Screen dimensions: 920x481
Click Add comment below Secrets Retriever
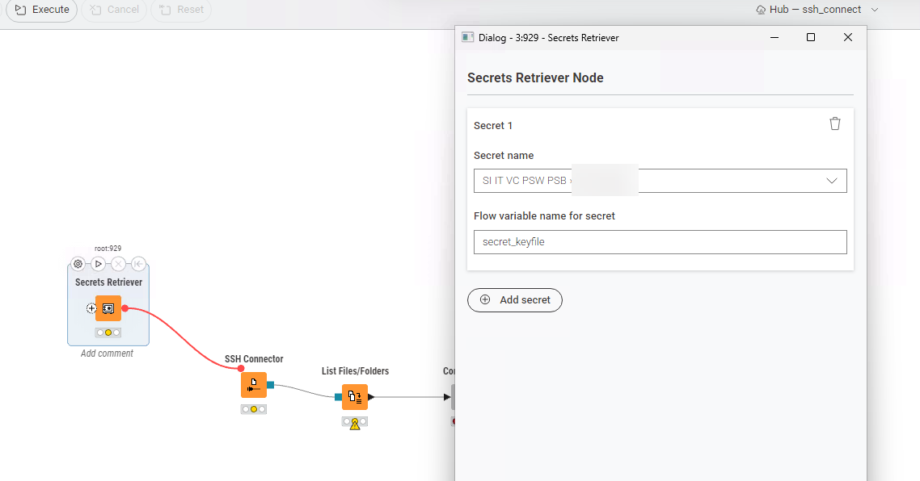107,353
